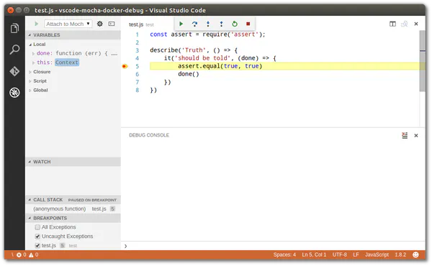Click the Debug Console panel title
The height and width of the screenshot is (266, 432).
(149, 135)
